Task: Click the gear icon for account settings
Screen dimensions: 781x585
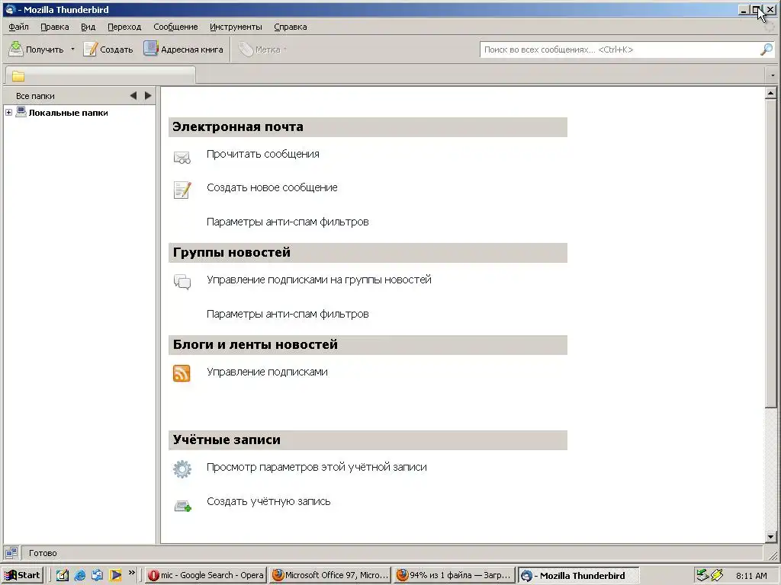Action: pyautogui.click(x=182, y=468)
